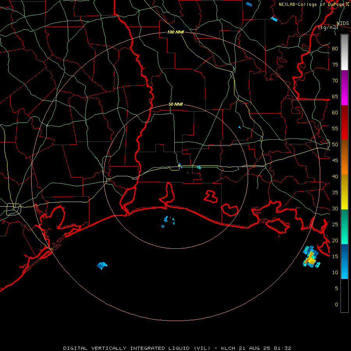Click the 100 NMI range ring label
351x351 pixels.
[175, 32]
